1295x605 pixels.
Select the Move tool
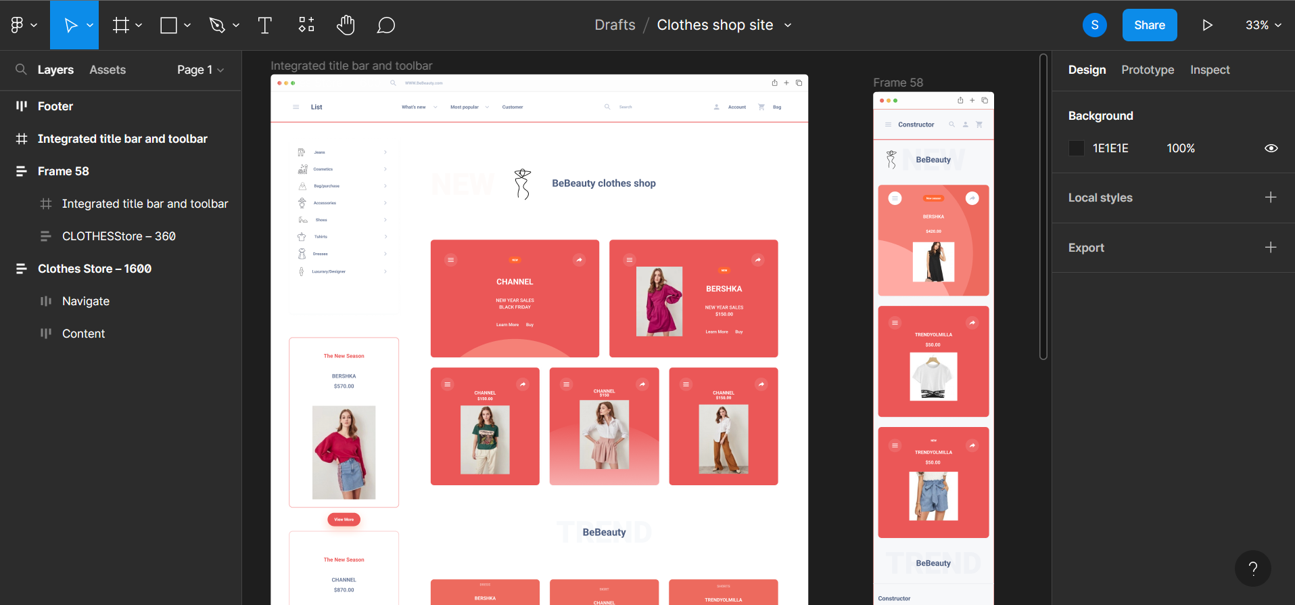point(70,25)
